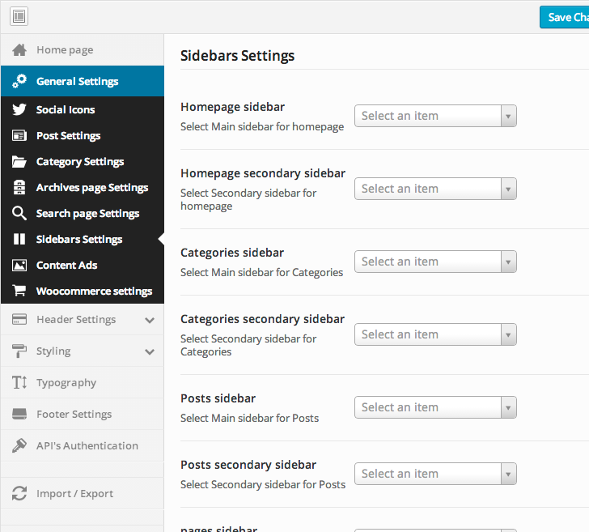This screenshot has height=532, width=589.
Task: Open the Posts secondary sidebar dropdown
Action: pos(435,474)
